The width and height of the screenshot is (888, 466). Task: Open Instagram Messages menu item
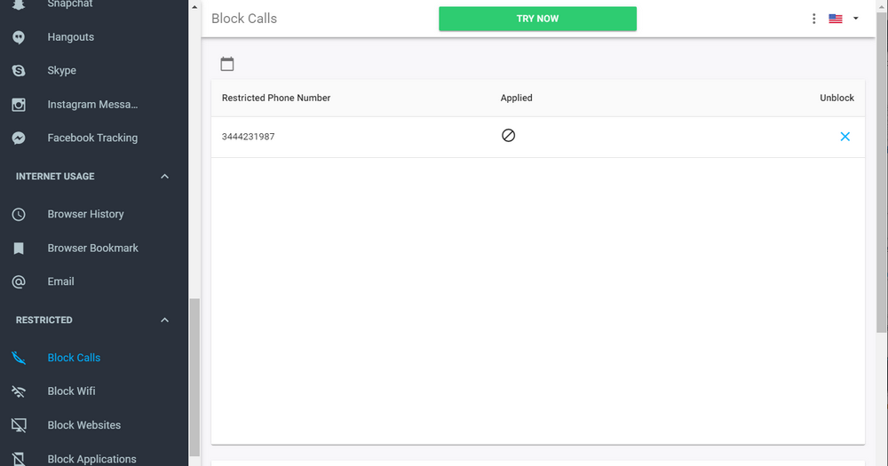pyautogui.click(x=94, y=105)
